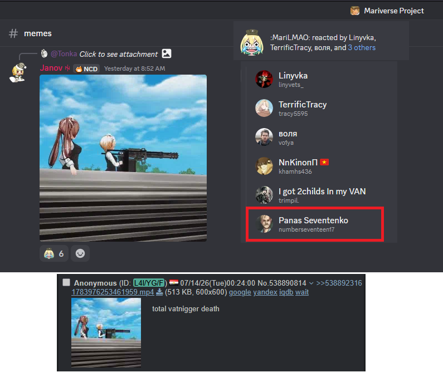Open the Mariverse Project server icon
Image resolution: width=443 pixels, height=387 pixels.
click(355, 11)
